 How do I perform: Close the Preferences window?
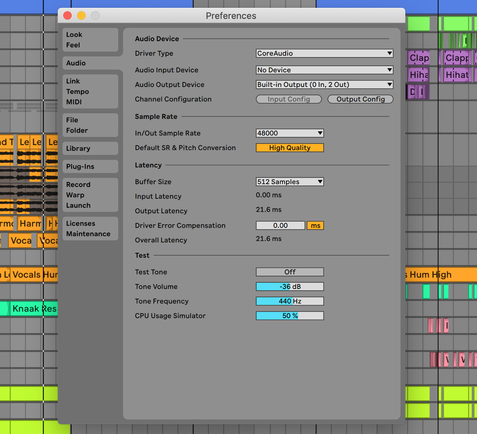[x=68, y=15]
